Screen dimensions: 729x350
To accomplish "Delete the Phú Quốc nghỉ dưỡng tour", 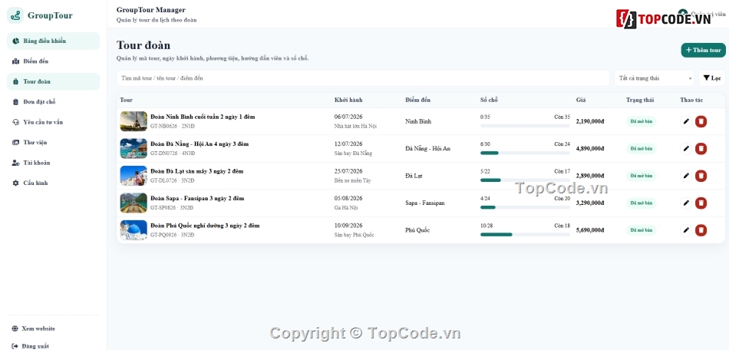I will [701, 230].
